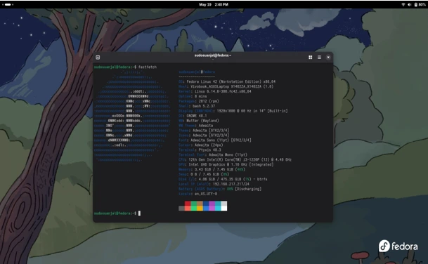Click the gray color block at the palette's left

(x=181, y=209)
